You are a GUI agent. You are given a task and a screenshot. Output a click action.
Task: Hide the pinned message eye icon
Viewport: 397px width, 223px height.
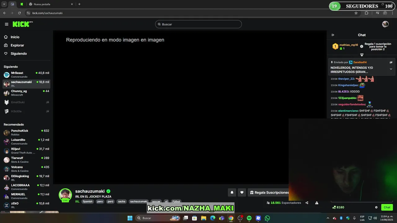pyautogui.click(x=391, y=62)
